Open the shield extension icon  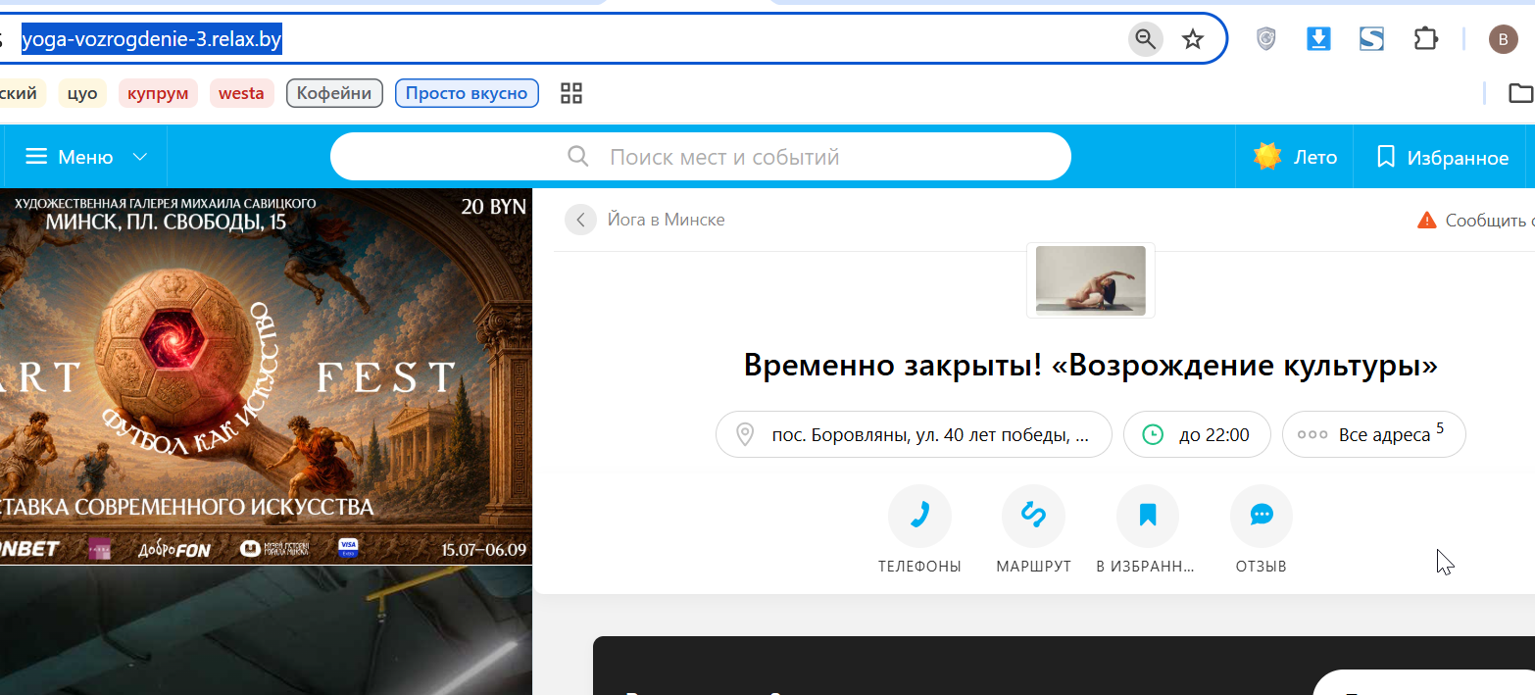click(1266, 39)
